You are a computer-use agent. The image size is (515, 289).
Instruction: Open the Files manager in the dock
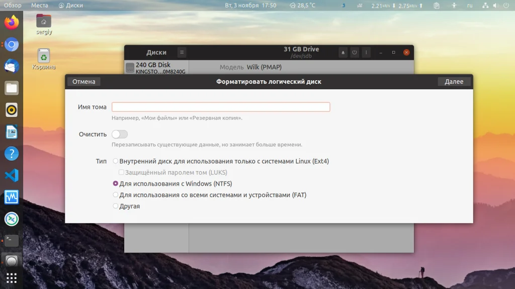point(12,88)
